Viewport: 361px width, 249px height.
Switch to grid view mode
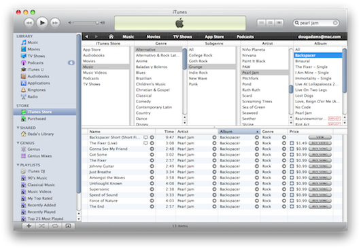(x=271, y=23)
